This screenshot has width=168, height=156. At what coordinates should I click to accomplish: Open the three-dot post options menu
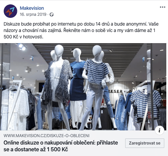click(x=163, y=7)
